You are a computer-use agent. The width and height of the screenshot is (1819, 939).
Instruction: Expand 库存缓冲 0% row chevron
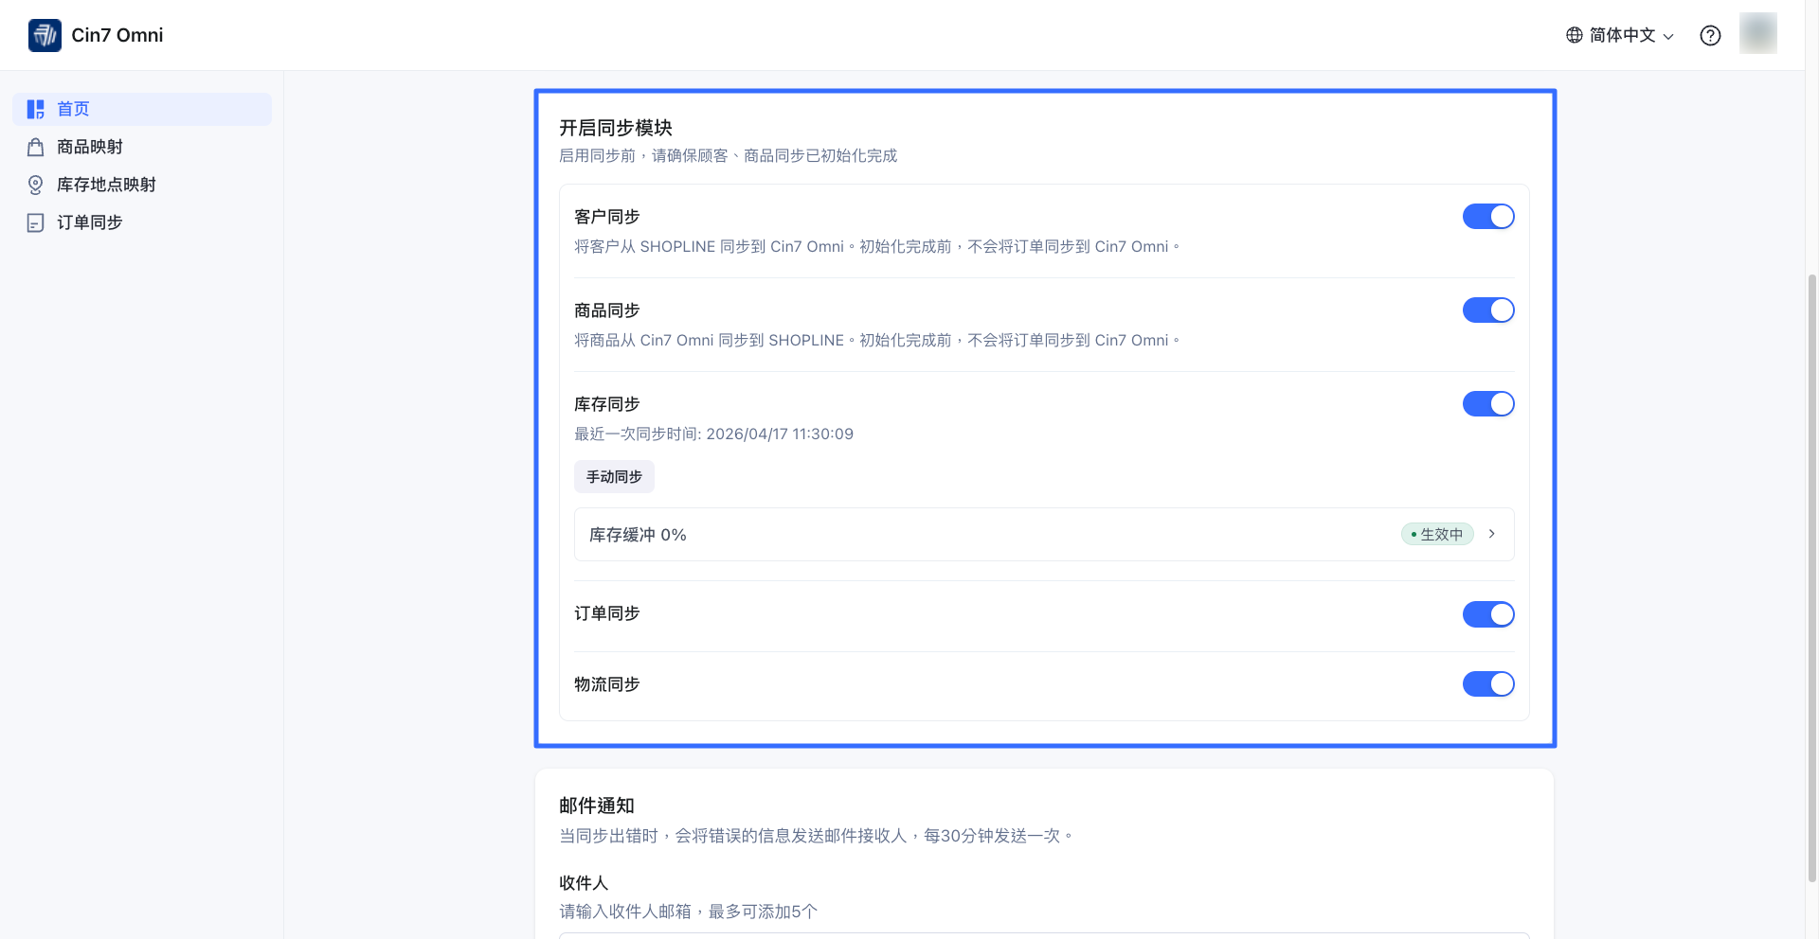click(x=1492, y=534)
